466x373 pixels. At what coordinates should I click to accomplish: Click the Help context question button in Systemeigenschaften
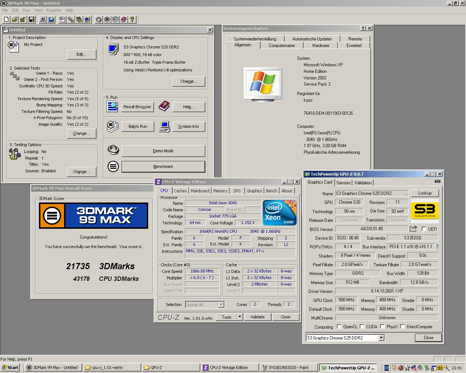tap(363, 28)
